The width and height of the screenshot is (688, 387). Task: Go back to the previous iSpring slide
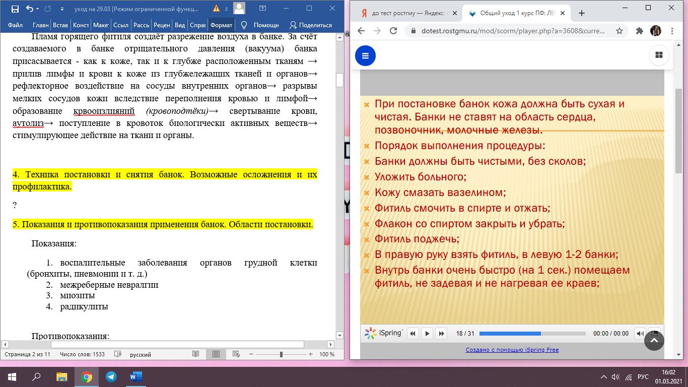[413, 333]
